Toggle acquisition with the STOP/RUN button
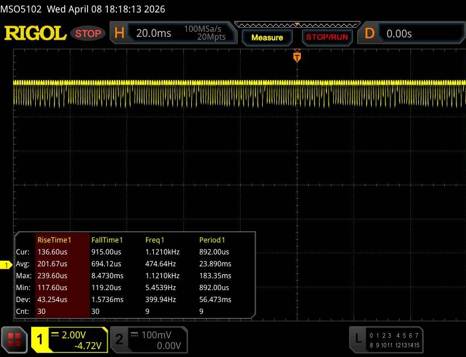 coord(326,37)
